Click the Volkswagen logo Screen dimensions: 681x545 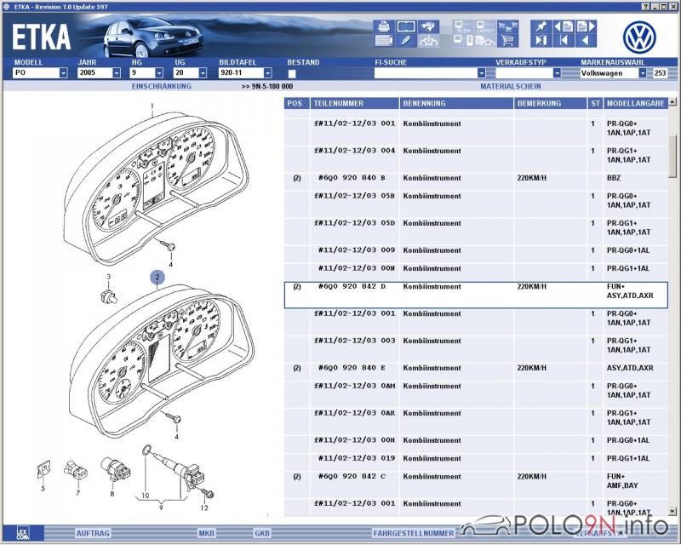[639, 37]
